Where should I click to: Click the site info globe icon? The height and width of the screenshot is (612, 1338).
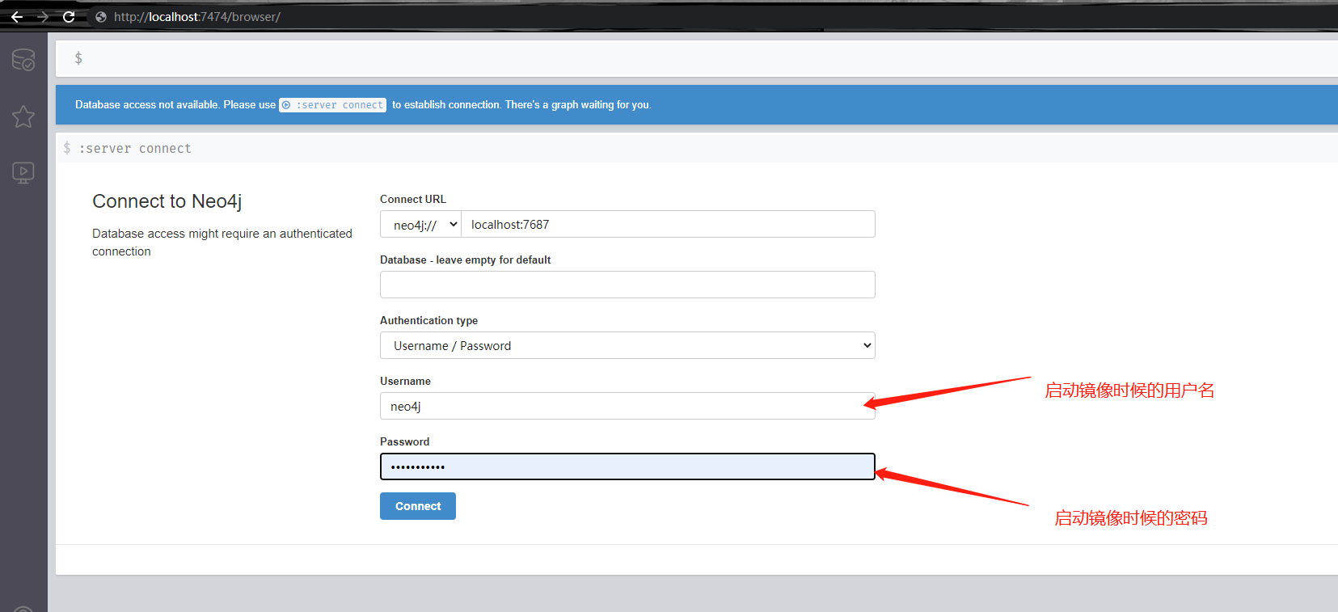pos(101,16)
